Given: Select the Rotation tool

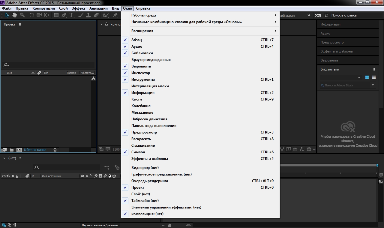Looking at the screenshot, I should coord(31,15).
